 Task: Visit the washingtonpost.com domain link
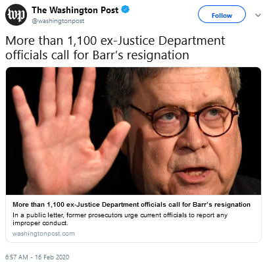pos(43,233)
